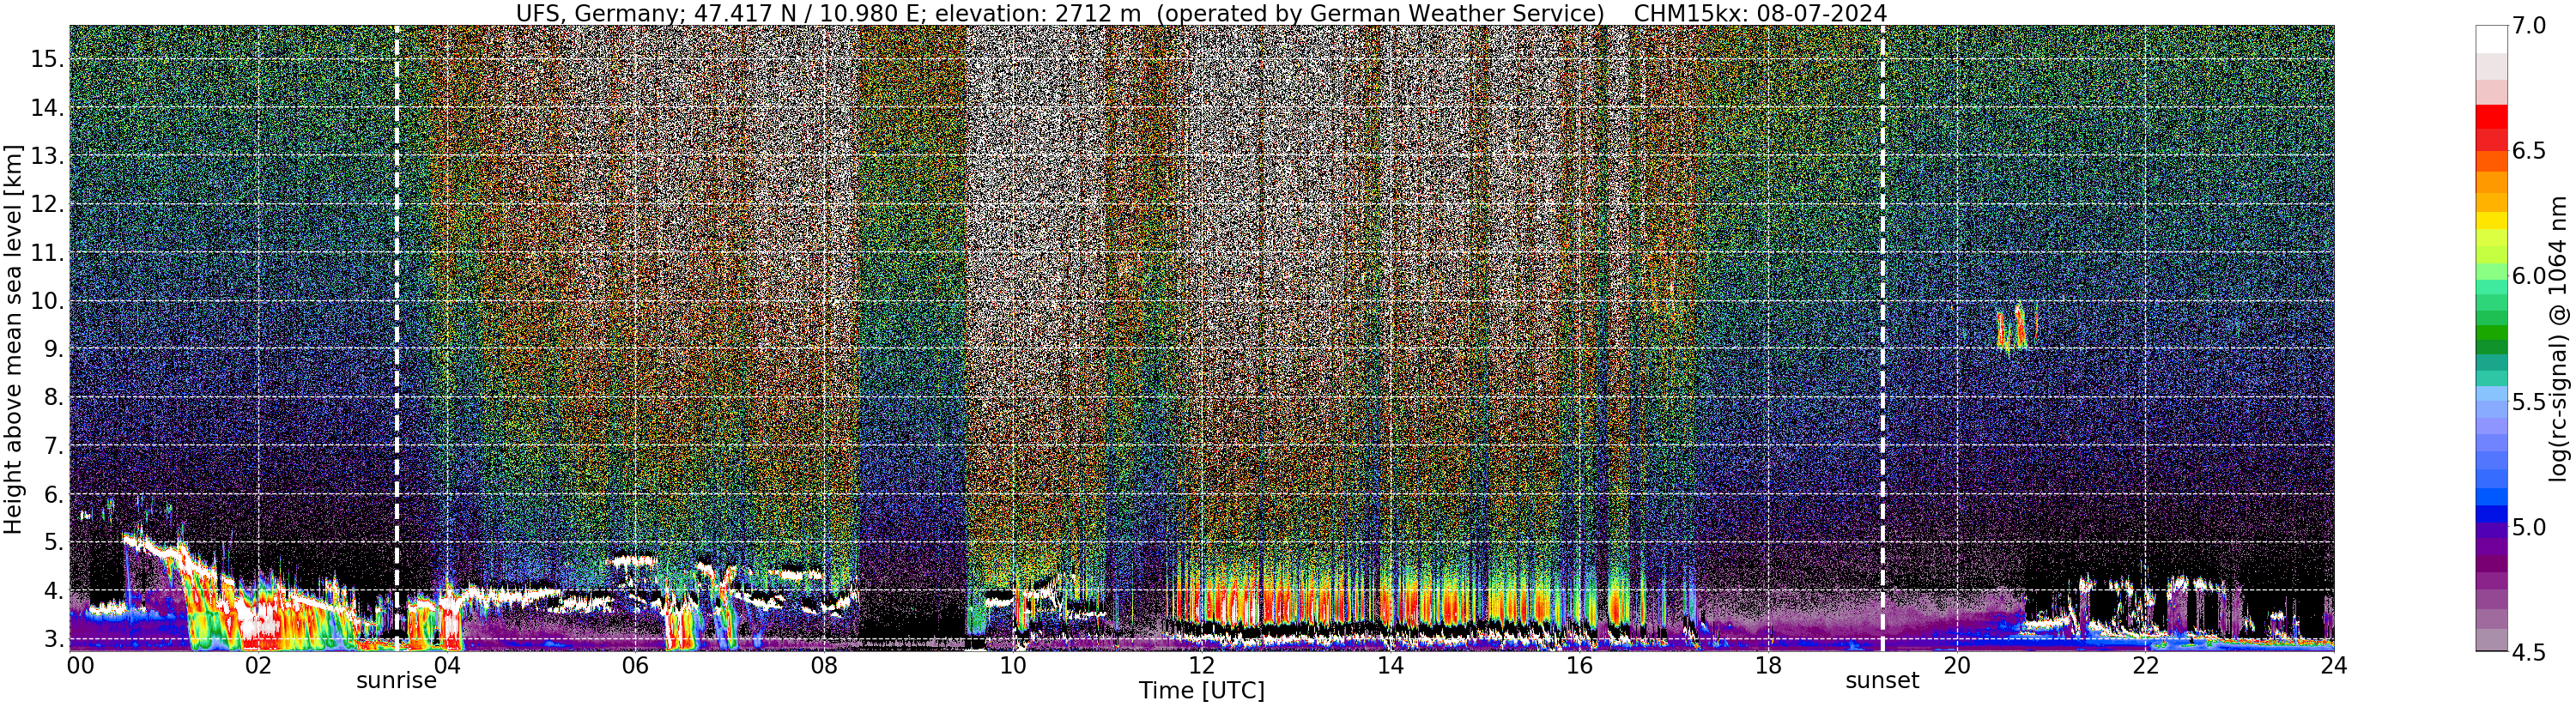Viewport: 2576px width, 707px height.
Task: Click the colorbar '5.5' value label
Action: [2529, 402]
